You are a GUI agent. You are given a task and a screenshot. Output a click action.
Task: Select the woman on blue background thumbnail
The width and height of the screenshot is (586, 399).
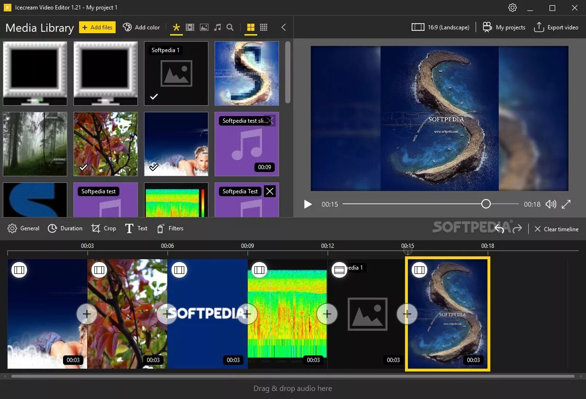[x=176, y=144]
